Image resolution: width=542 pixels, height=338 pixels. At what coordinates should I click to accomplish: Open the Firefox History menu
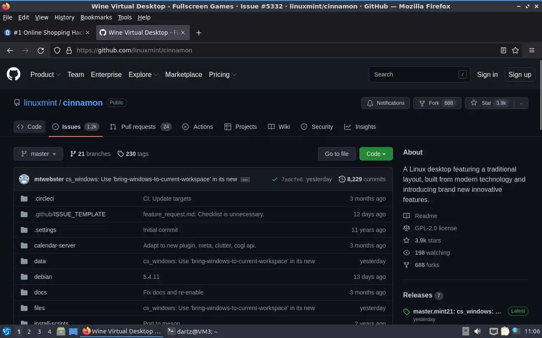64,17
